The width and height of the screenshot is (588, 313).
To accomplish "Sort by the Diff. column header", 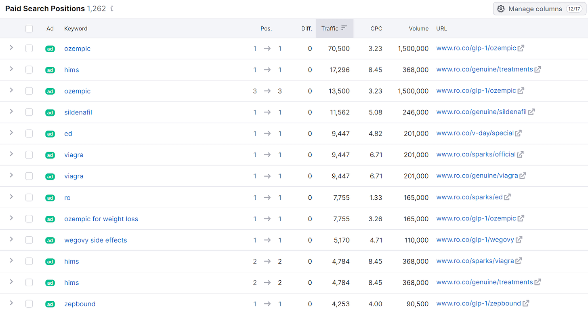I will coord(307,28).
